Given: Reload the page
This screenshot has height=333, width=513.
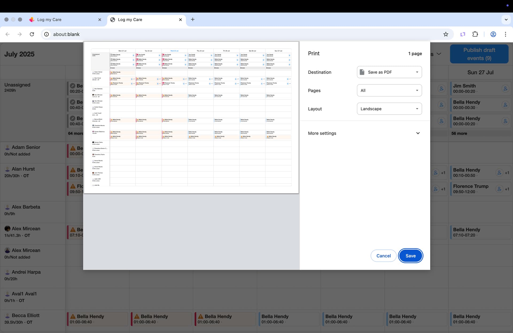Looking at the screenshot, I should pos(32,34).
